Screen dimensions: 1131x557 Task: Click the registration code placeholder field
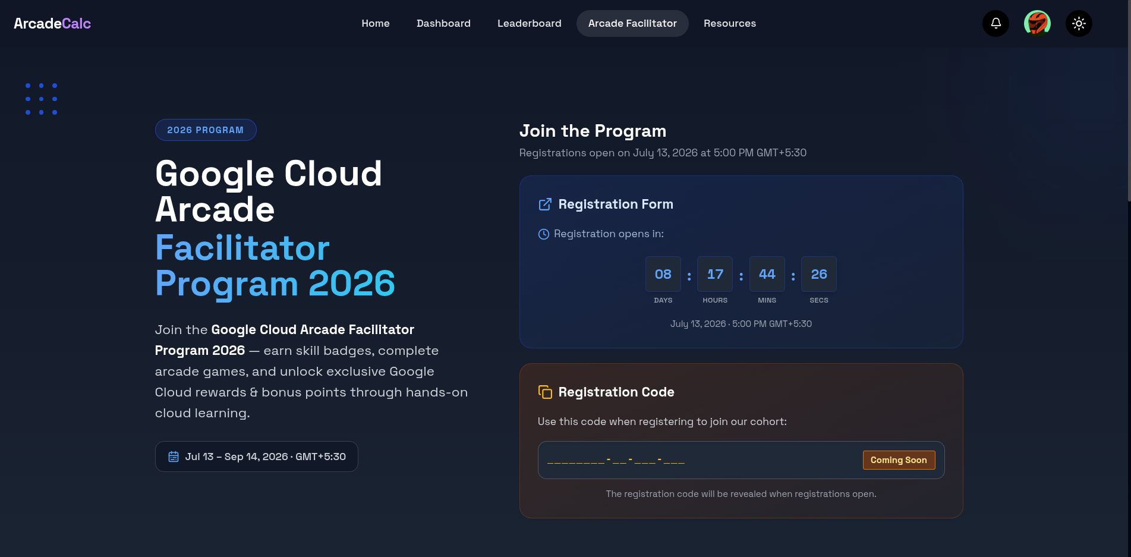pos(741,460)
